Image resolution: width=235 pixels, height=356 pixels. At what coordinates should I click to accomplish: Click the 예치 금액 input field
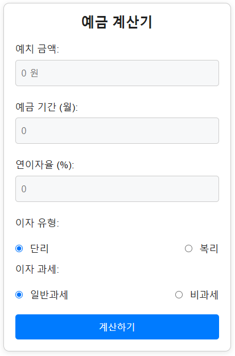click(x=117, y=73)
